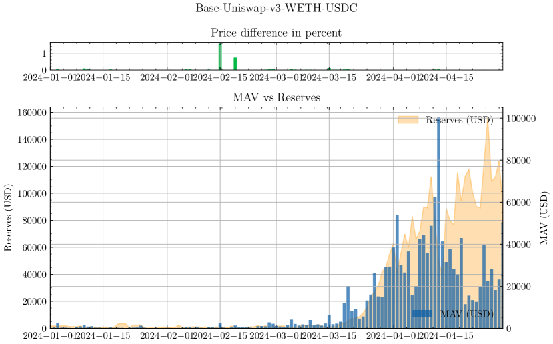The width and height of the screenshot is (553, 344).
Task: Click the tallest green bar in price difference chart
Action: pos(220,57)
